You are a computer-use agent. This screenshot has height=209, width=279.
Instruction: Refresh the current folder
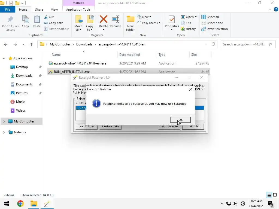pos(213,44)
